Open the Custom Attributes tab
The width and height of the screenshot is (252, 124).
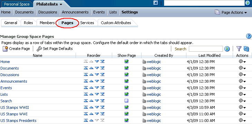point(116,23)
